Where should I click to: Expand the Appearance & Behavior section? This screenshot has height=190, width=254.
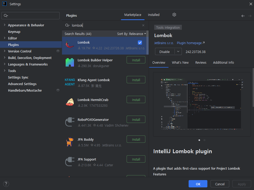[4, 25]
